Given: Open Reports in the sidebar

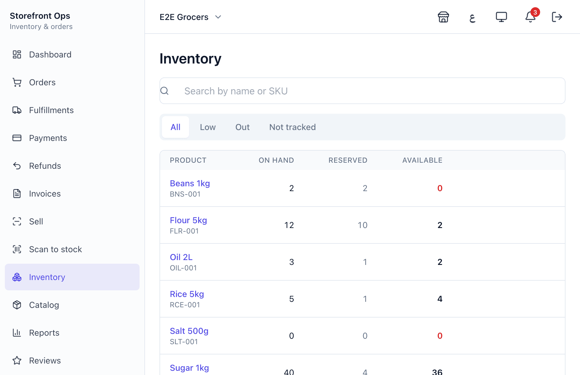Looking at the screenshot, I should pos(72,333).
